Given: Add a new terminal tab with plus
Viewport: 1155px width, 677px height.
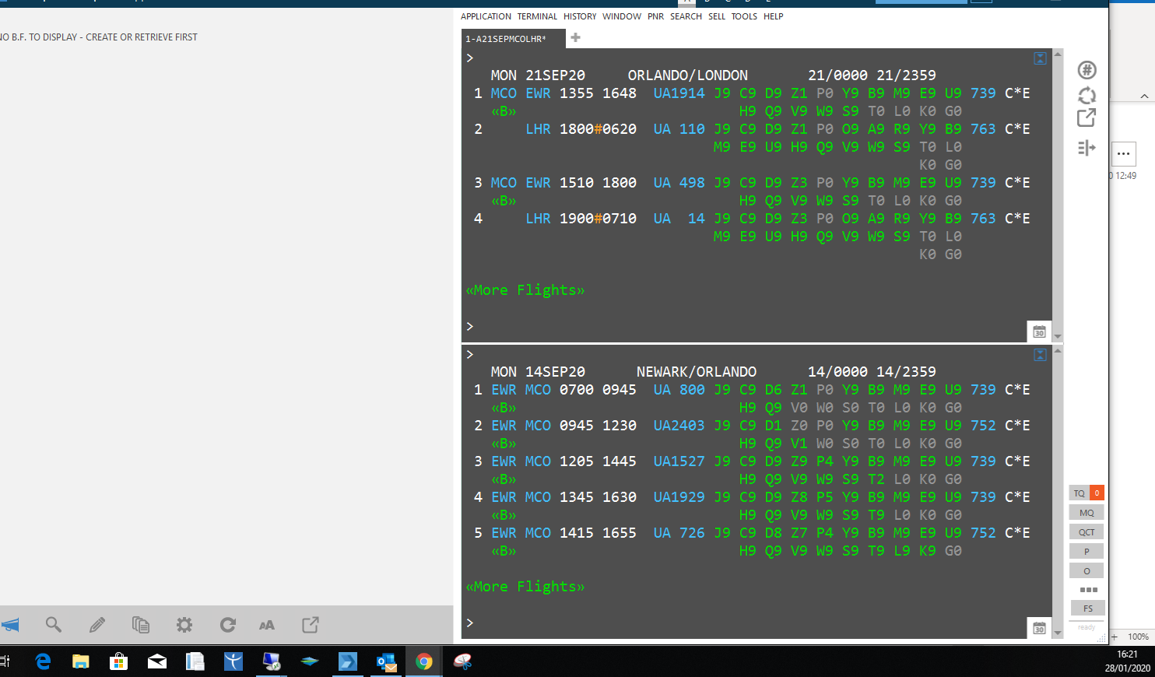Looking at the screenshot, I should [575, 37].
